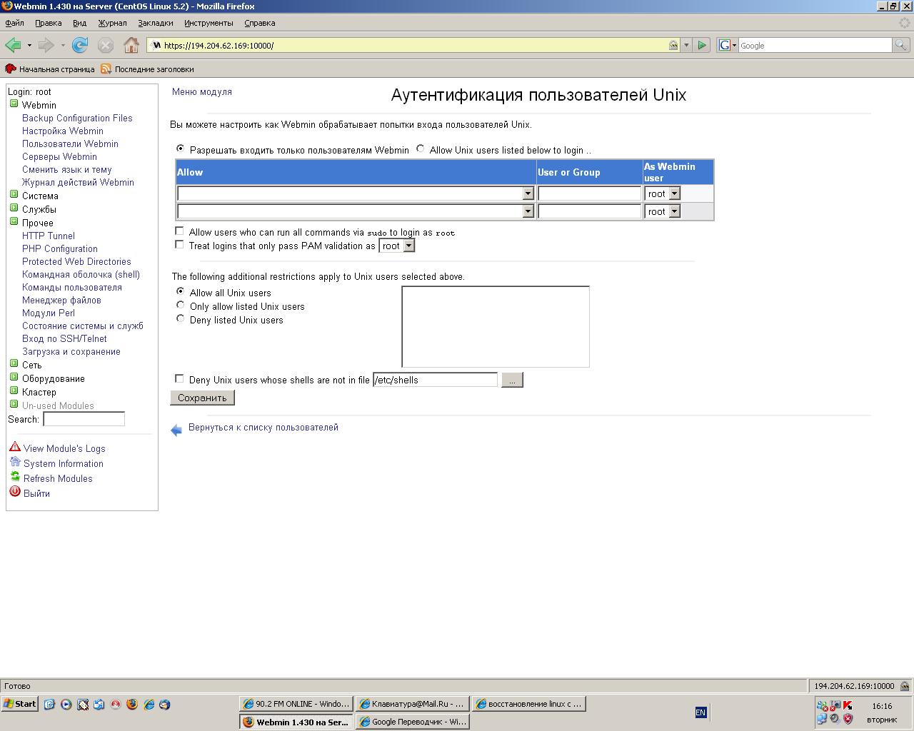This screenshot has height=731, width=914.
Task: Switch to Google Переводчик taskbar window
Action: coord(412,722)
